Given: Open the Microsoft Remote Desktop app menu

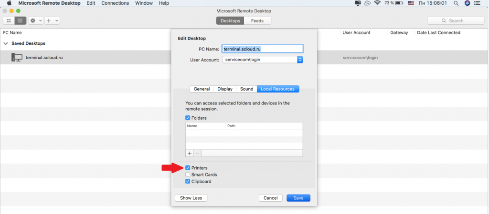Looking at the screenshot, I should [x=49, y=3].
